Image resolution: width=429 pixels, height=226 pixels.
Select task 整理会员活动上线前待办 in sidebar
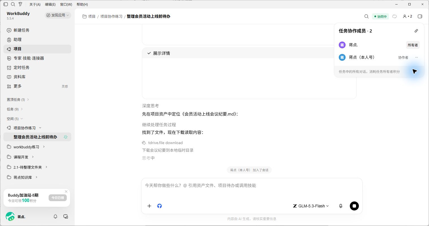37,137
